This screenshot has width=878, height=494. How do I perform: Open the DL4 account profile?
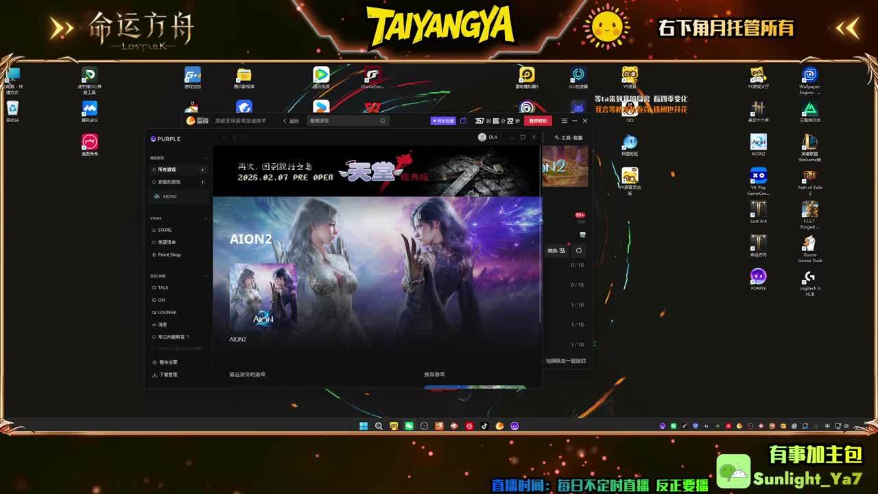(x=487, y=137)
